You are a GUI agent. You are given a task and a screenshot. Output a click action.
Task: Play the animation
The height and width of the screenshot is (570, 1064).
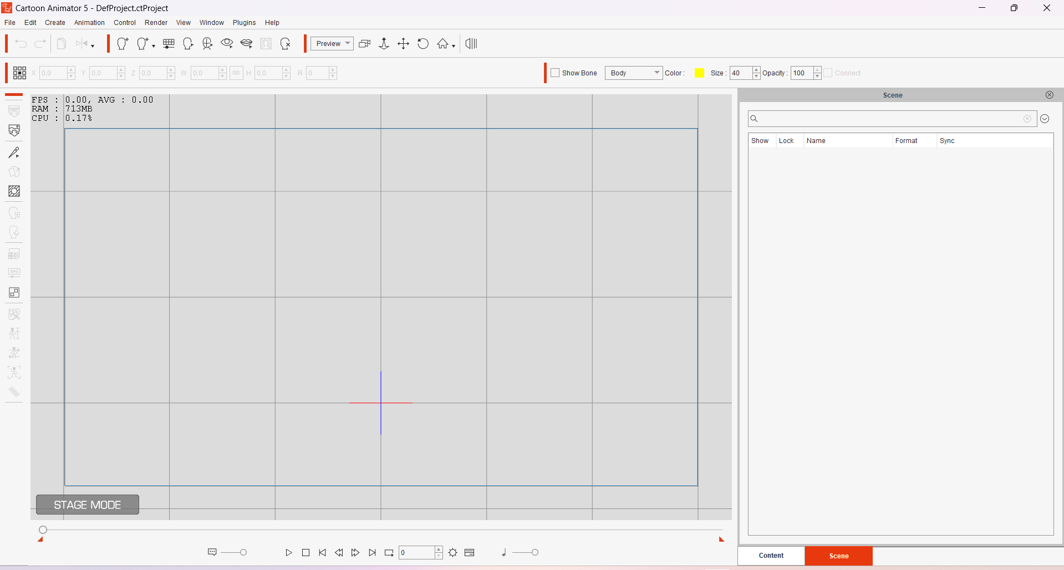[289, 553]
